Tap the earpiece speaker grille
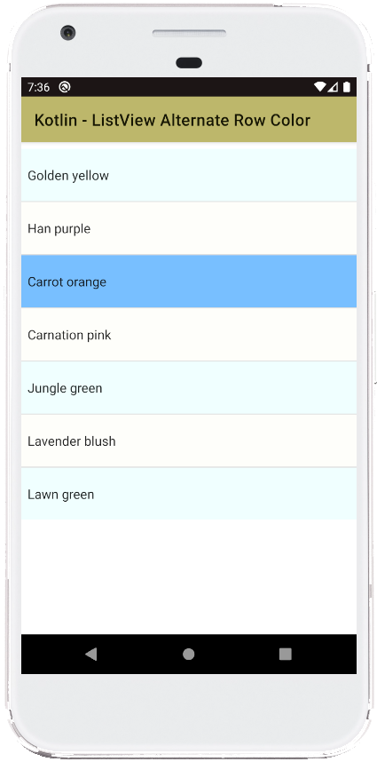Viewport: 377px width, 762px height. point(189,34)
